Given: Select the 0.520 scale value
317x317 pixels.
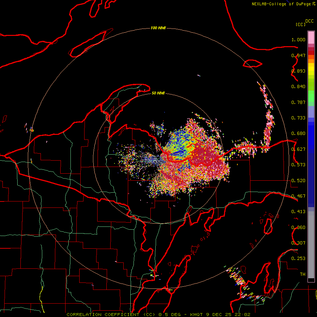Looking at the screenshot, I should click(298, 181).
